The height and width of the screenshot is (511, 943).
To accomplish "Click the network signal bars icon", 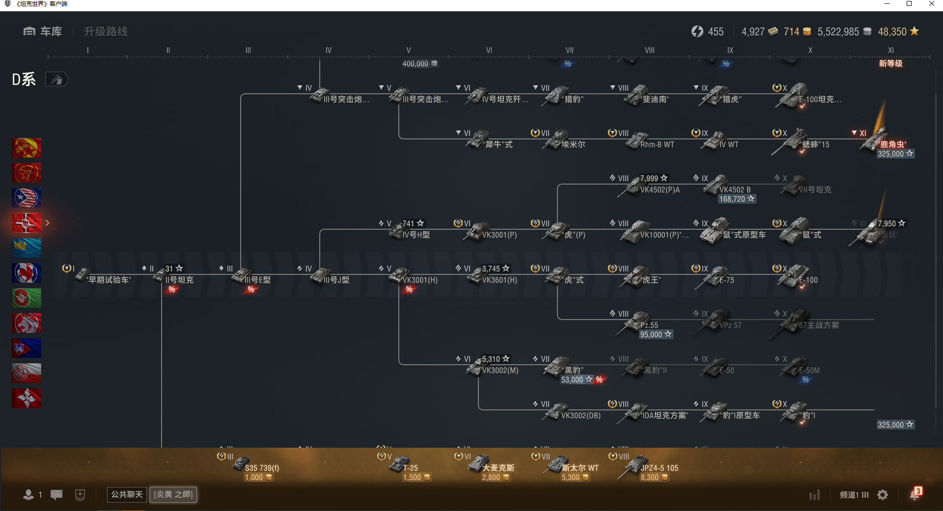I will [x=815, y=495].
